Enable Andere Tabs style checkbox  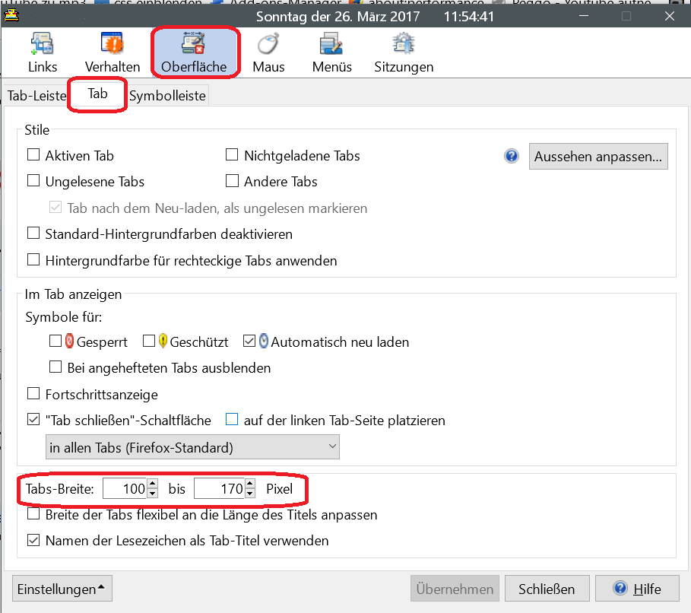pos(232,181)
